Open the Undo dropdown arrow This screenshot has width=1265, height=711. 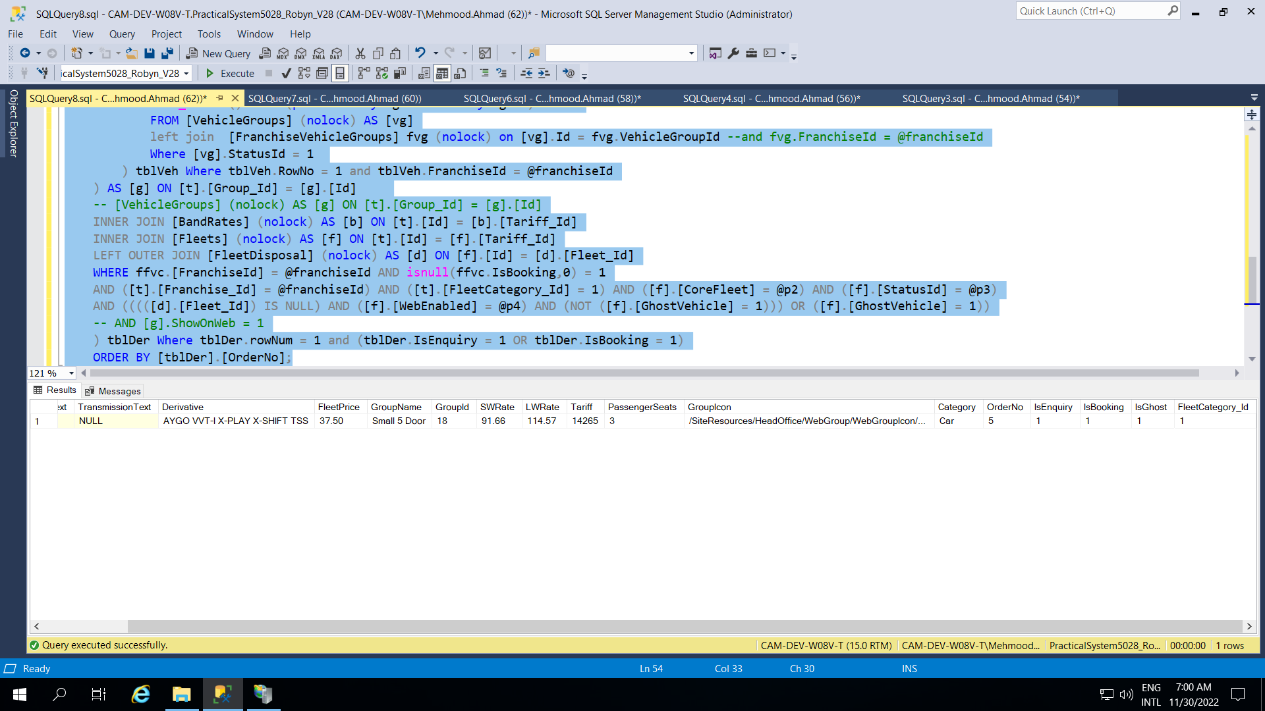[x=436, y=53]
